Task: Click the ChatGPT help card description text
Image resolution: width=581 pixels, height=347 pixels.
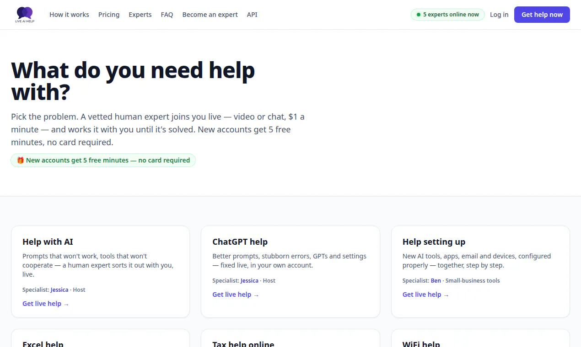Action: [289, 261]
